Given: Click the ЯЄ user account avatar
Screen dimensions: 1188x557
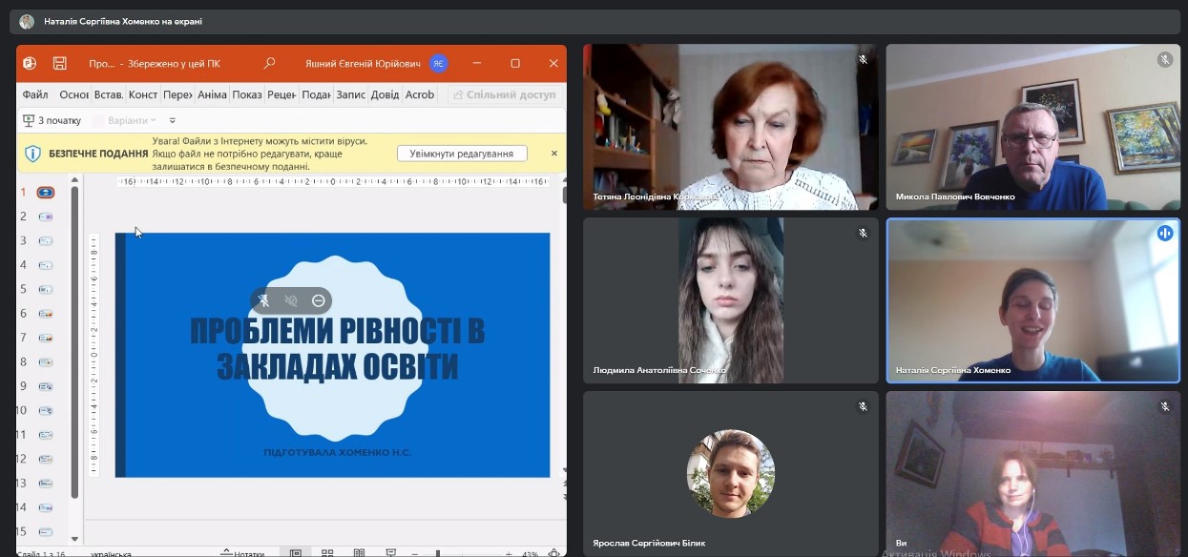Looking at the screenshot, I should [438, 64].
